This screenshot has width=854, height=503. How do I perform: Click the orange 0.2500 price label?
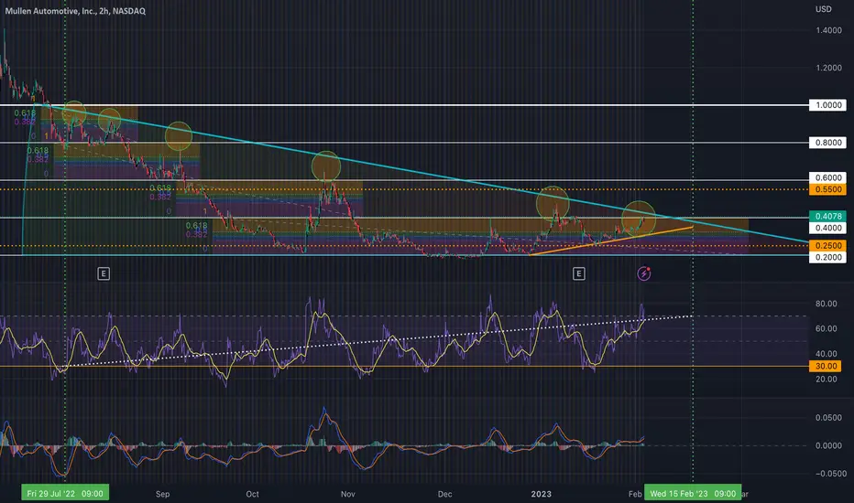coord(827,245)
